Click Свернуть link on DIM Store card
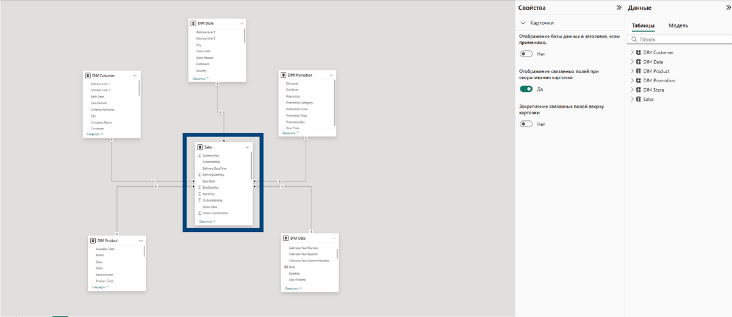 [201, 78]
